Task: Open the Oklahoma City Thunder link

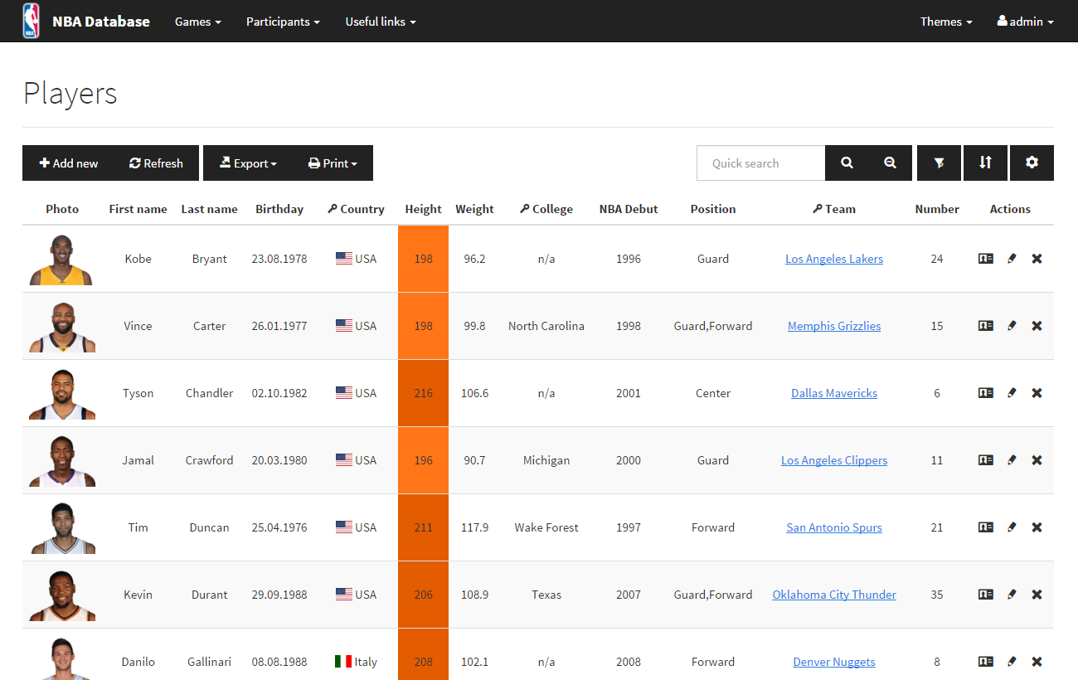Action: point(834,595)
